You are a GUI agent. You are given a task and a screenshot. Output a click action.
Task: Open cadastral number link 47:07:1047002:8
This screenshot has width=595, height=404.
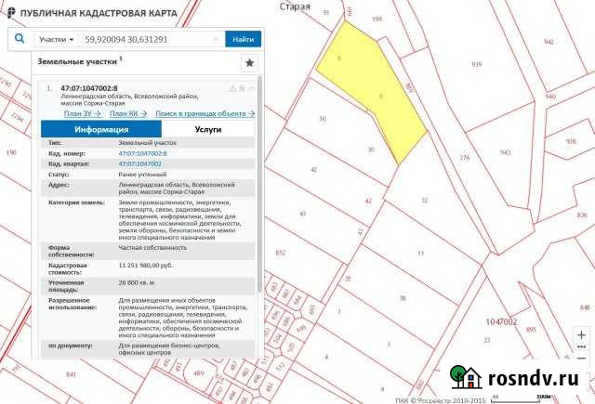pos(143,153)
